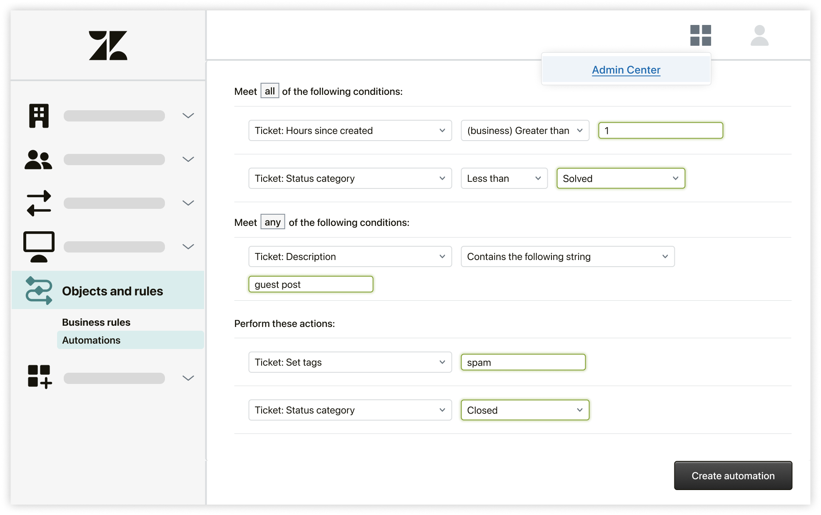This screenshot has width=821, height=515.
Task: Change the hours value input field
Action: pos(661,131)
